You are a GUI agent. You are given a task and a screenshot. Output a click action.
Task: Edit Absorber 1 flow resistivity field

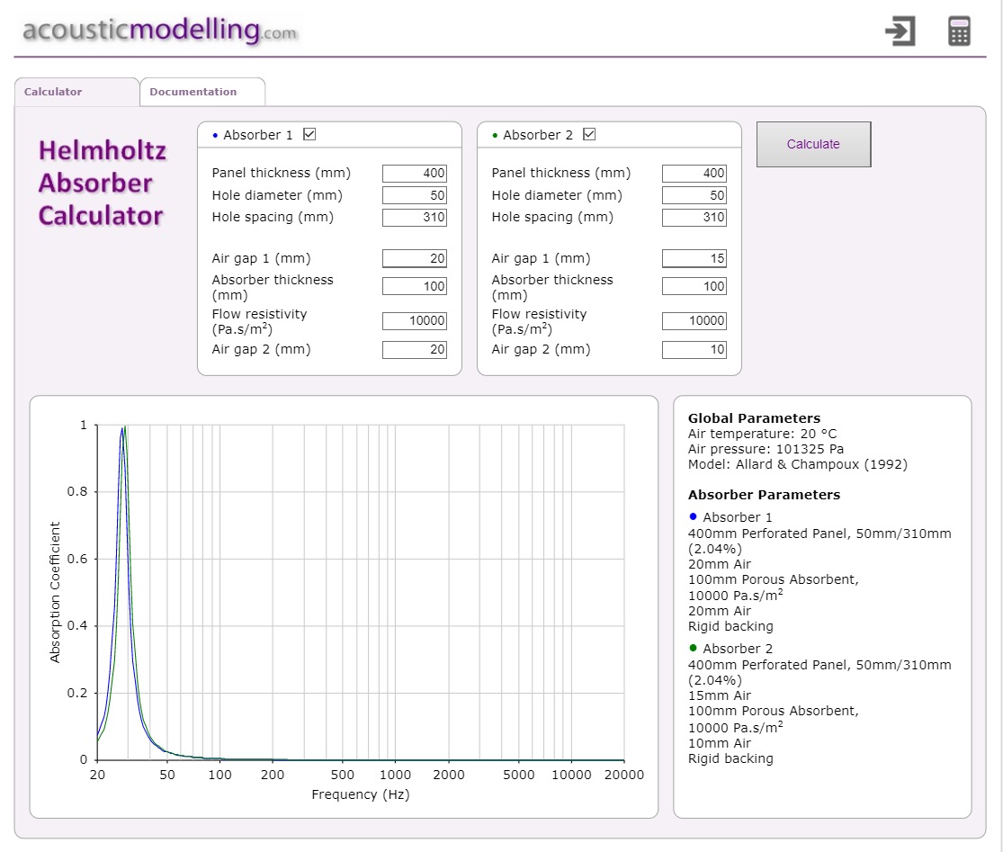[x=415, y=321]
